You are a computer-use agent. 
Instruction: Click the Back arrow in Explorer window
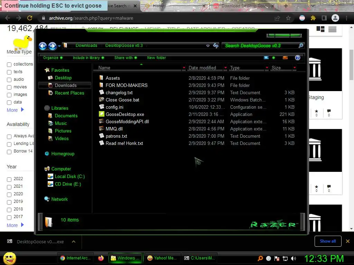tap(43, 46)
